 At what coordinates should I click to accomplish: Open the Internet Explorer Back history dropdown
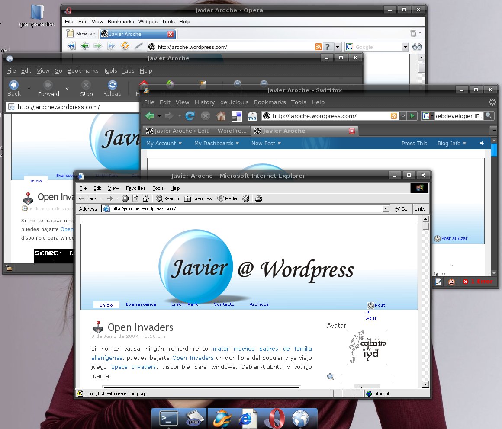click(x=102, y=198)
